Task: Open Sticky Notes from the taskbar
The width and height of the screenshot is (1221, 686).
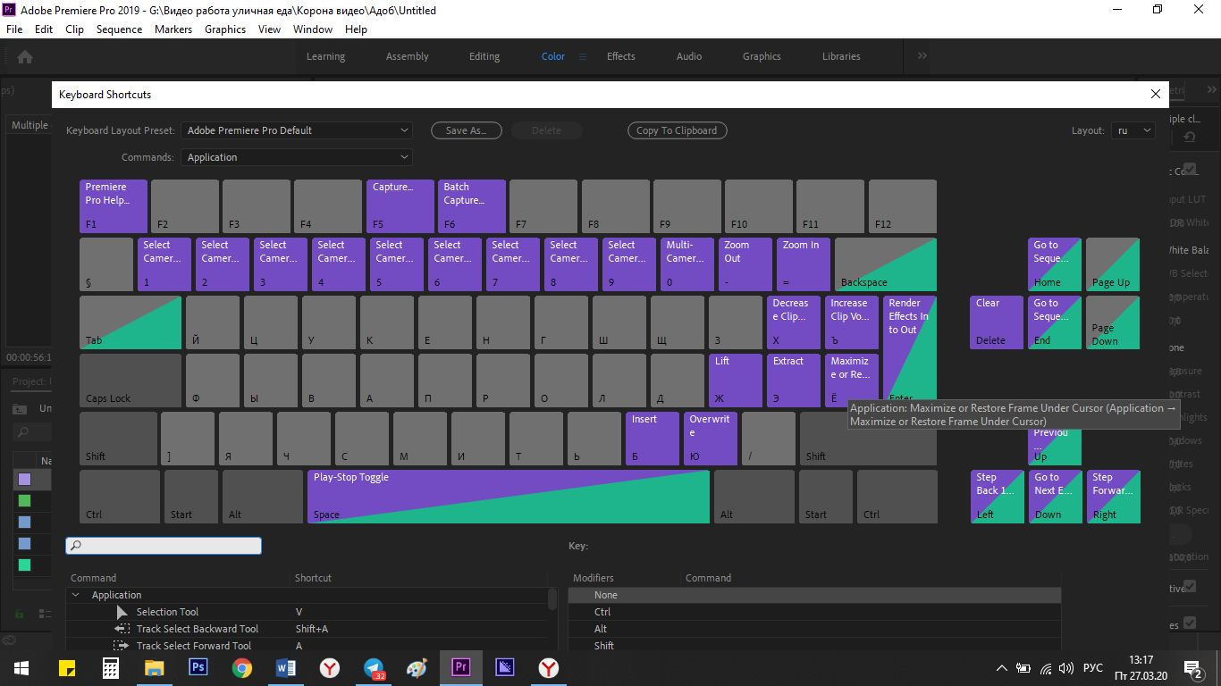Action: click(67, 667)
